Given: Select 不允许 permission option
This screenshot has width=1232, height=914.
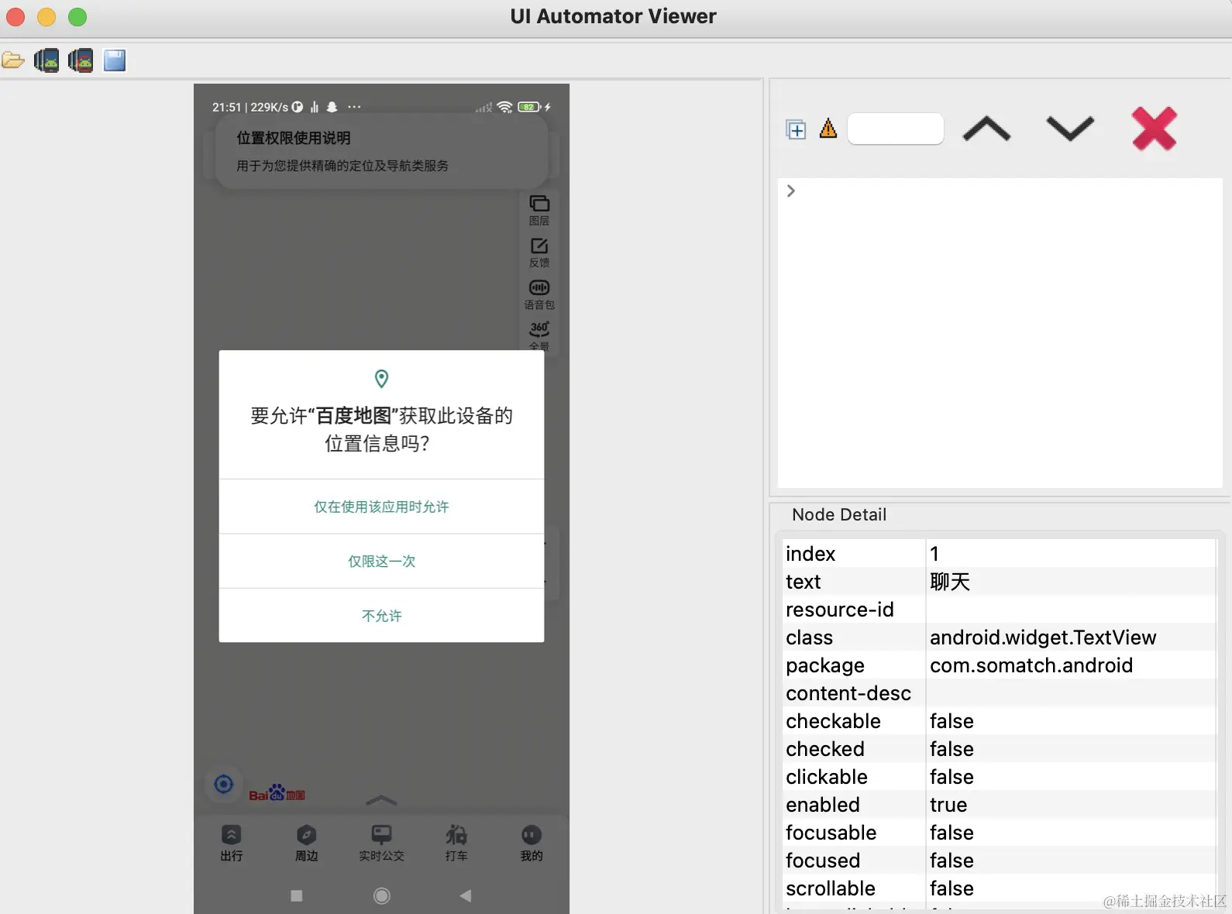Looking at the screenshot, I should point(381,616).
